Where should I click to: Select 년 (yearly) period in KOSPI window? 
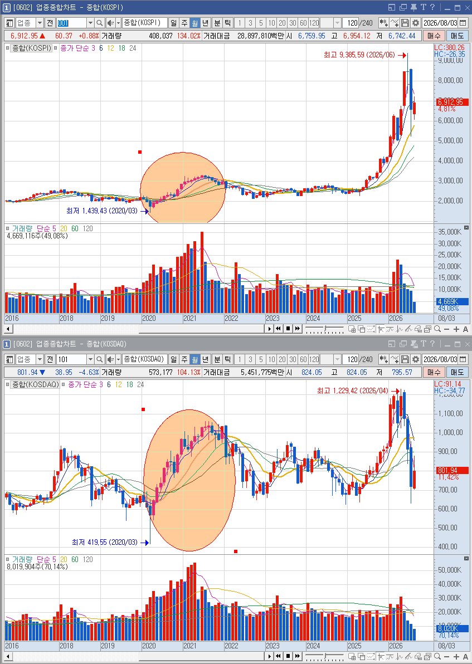tap(206, 23)
